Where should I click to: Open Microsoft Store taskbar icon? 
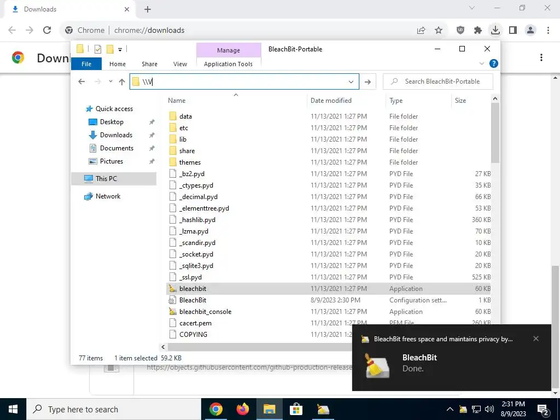coord(296,409)
